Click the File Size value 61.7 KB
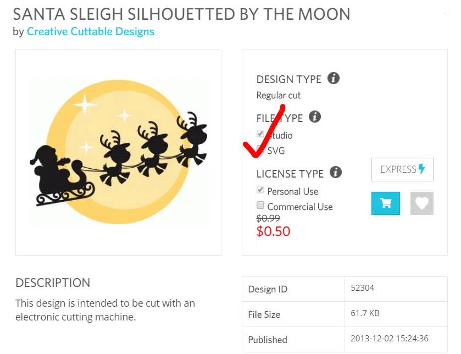This screenshot has height=354, width=461. pyautogui.click(x=365, y=313)
